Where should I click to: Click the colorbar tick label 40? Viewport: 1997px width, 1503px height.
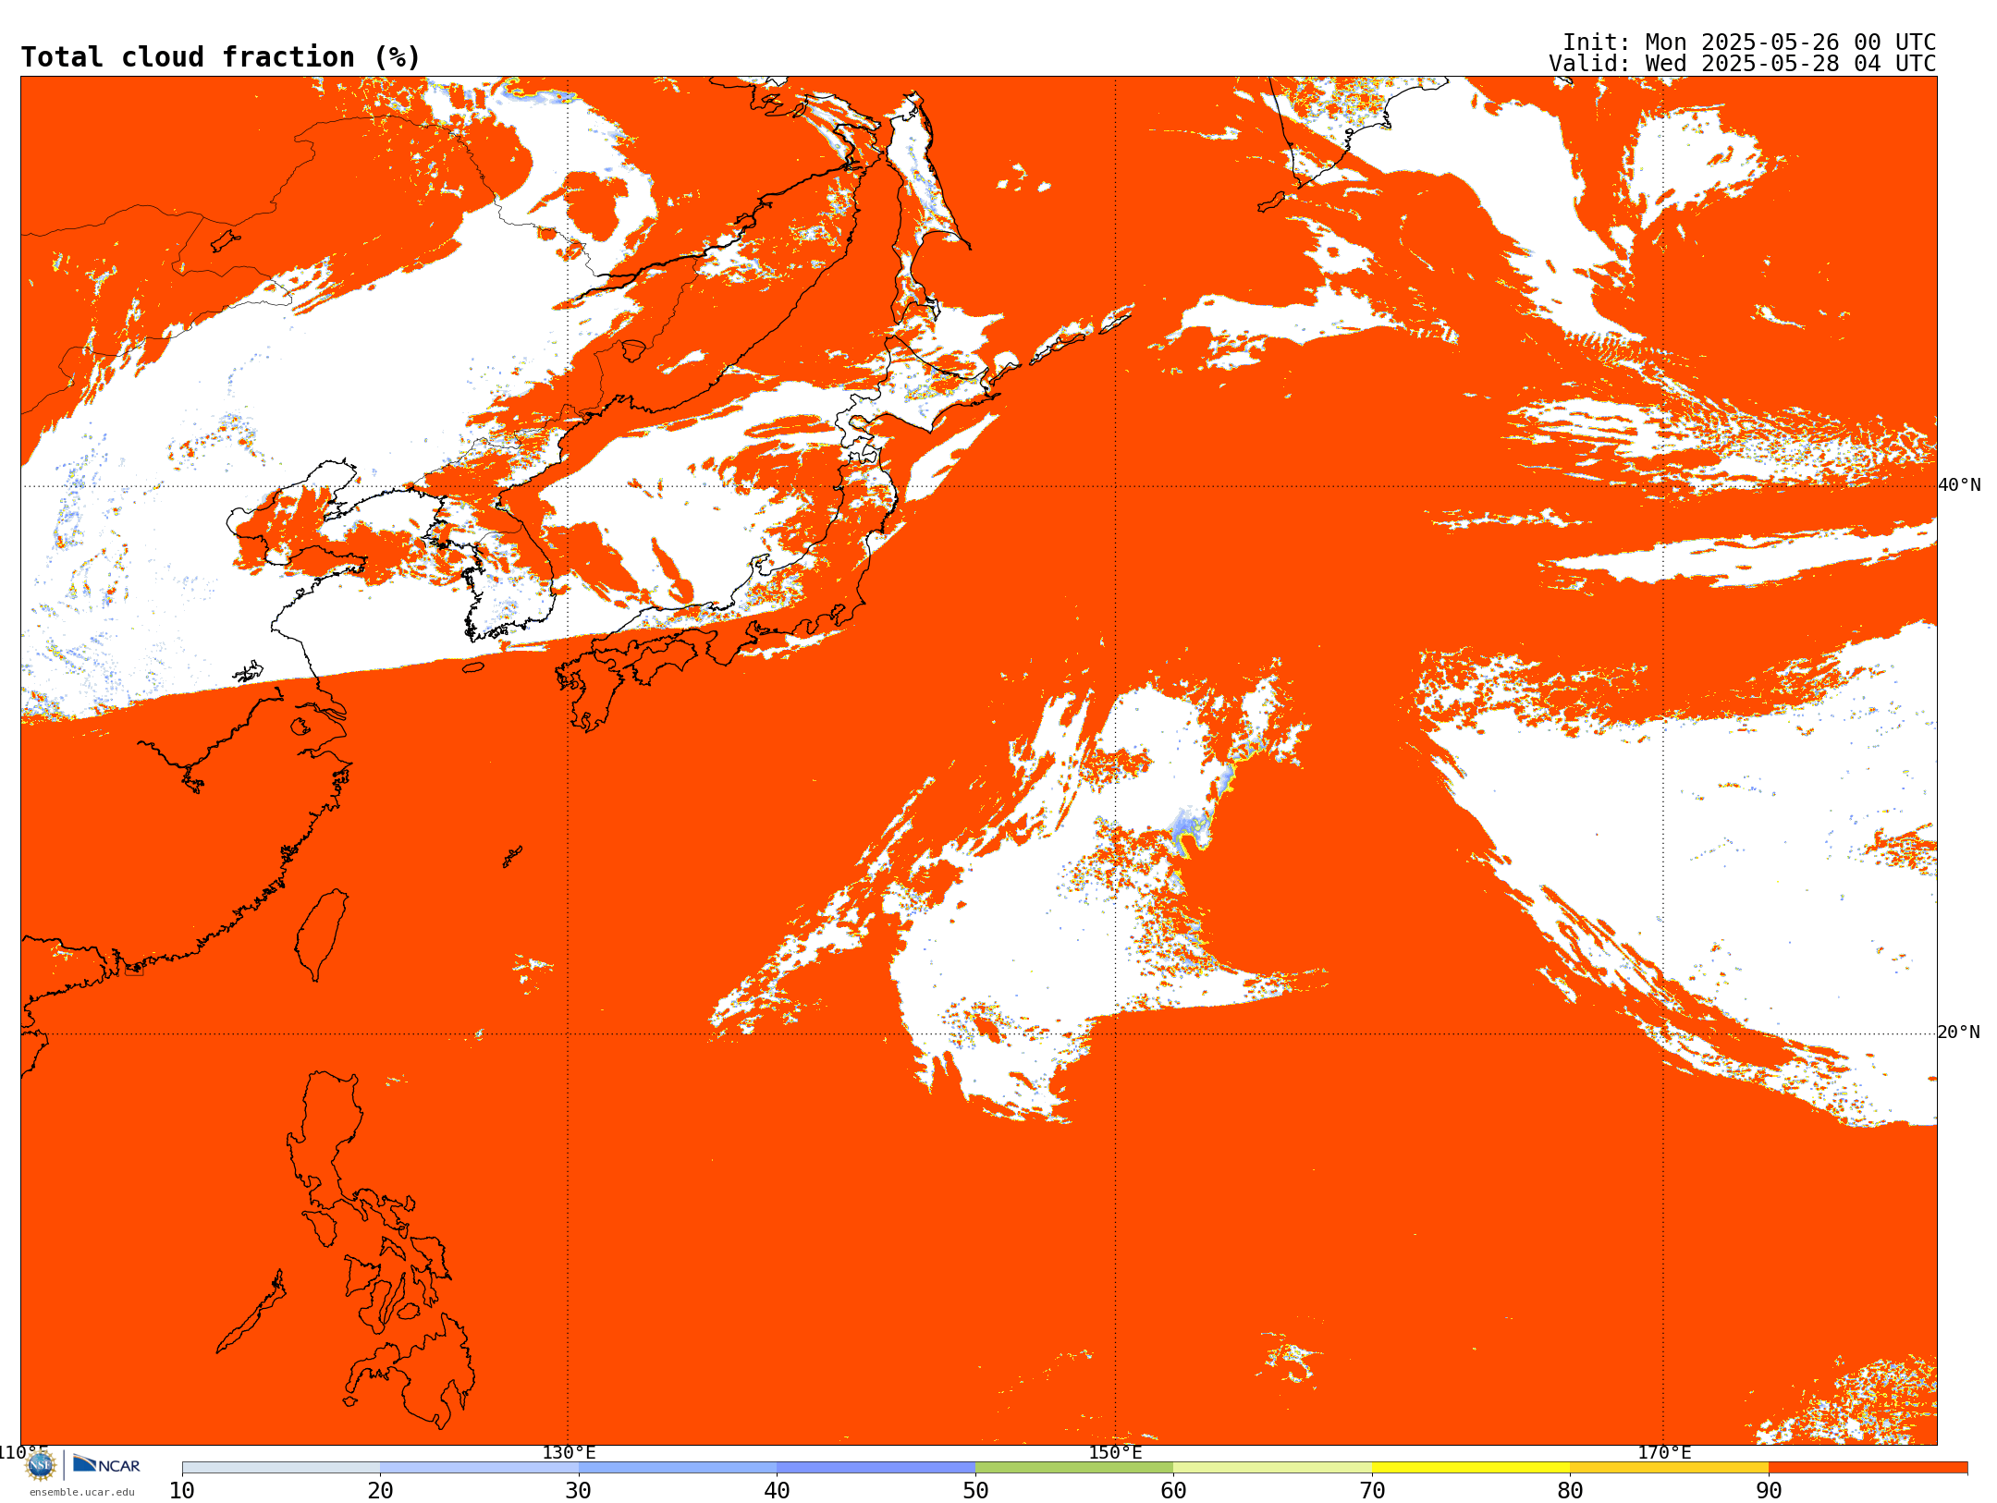click(x=777, y=1491)
